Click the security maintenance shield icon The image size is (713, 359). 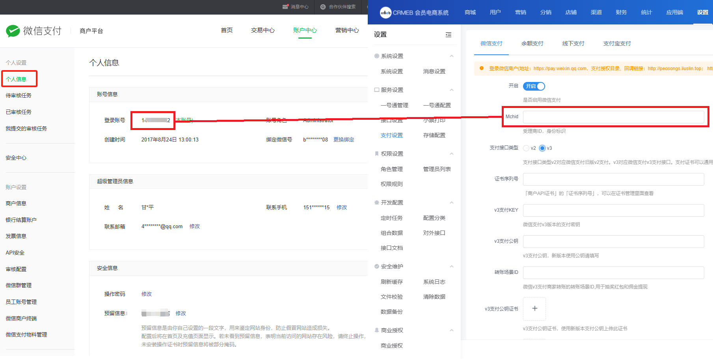pos(377,266)
